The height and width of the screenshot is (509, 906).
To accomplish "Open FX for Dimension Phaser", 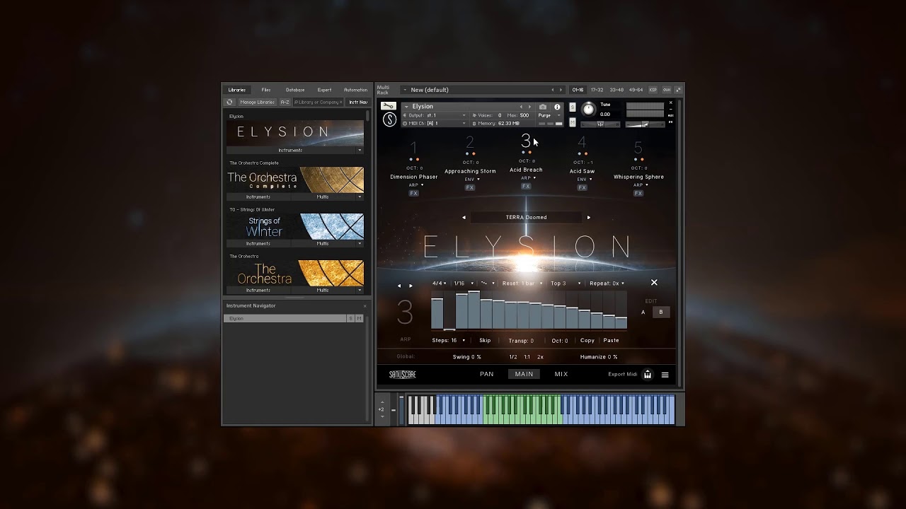I will pyautogui.click(x=414, y=193).
